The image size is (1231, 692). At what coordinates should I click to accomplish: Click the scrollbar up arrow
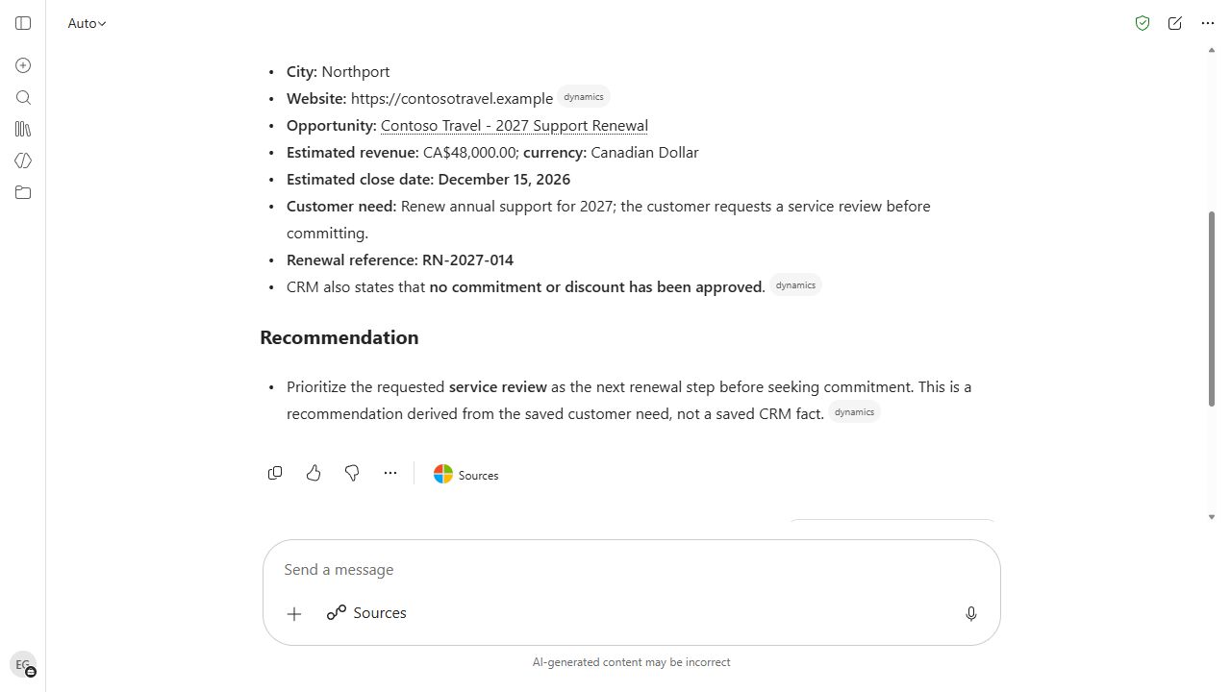coord(1211,50)
